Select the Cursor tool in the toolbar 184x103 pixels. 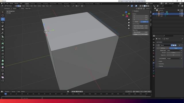(x=3, y=15)
